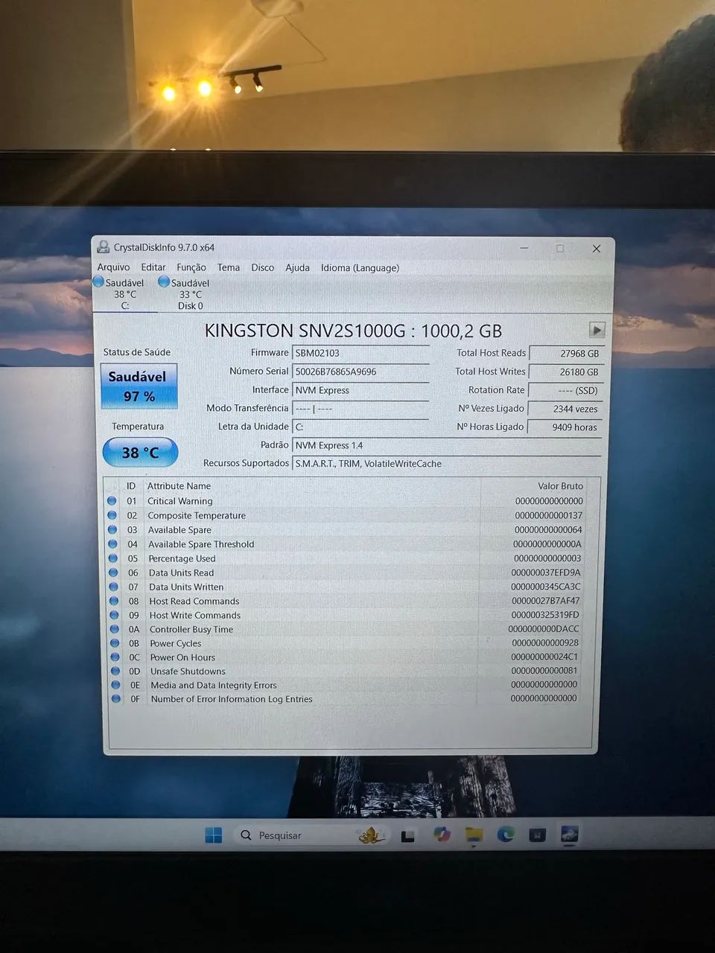Click the Nº Horas Ligado value 9409 horas
The width and height of the screenshot is (715, 953).
point(565,427)
